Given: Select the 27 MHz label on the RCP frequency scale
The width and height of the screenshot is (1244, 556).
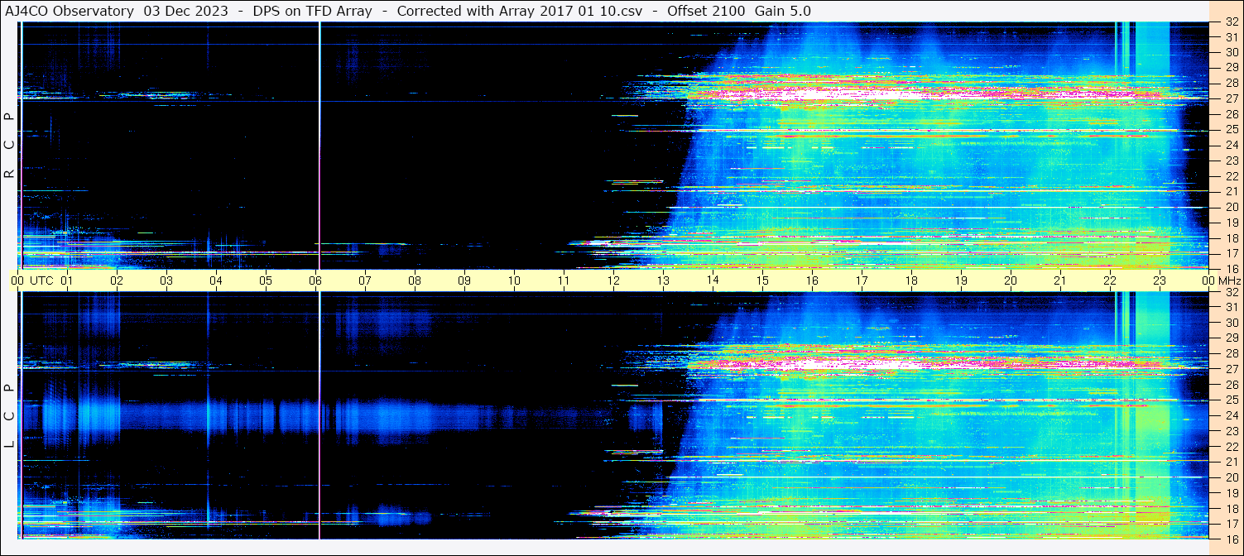Looking at the screenshot, I should [x=1231, y=98].
